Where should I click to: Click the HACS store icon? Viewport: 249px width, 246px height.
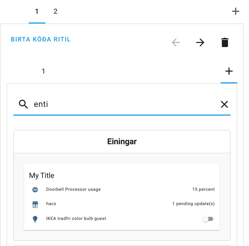[35, 204]
